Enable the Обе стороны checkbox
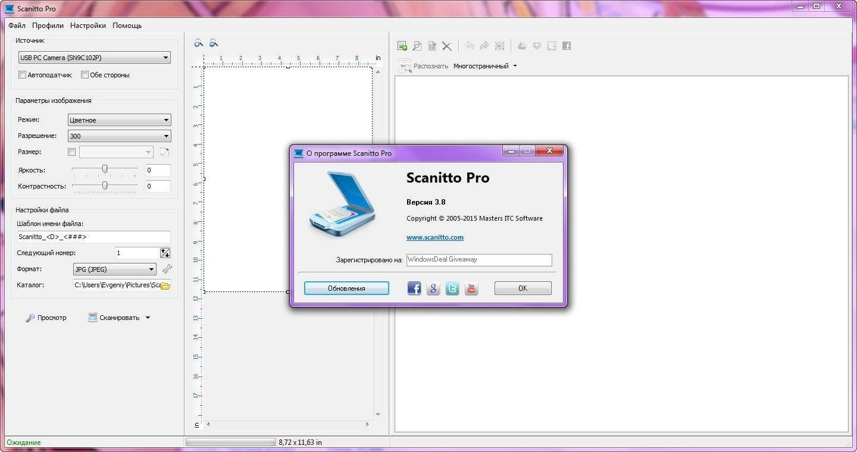The height and width of the screenshot is (452, 857). coord(85,75)
